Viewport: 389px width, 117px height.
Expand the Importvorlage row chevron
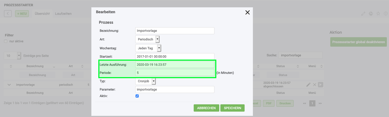pyautogui.click(x=9, y=85)
